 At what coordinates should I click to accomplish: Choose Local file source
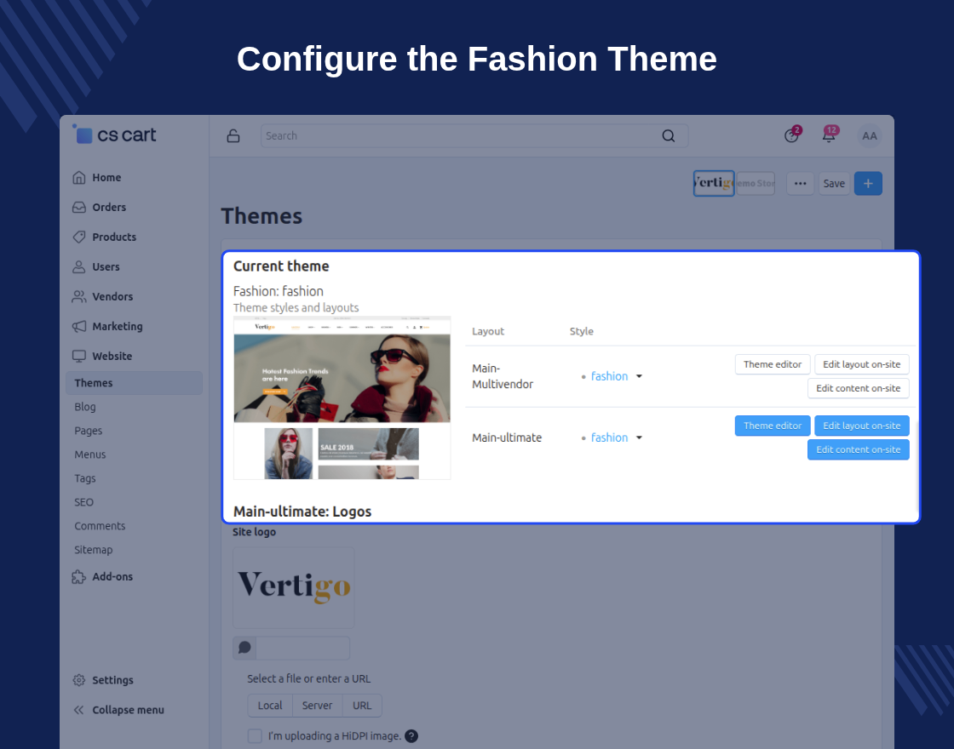(270, 706)
